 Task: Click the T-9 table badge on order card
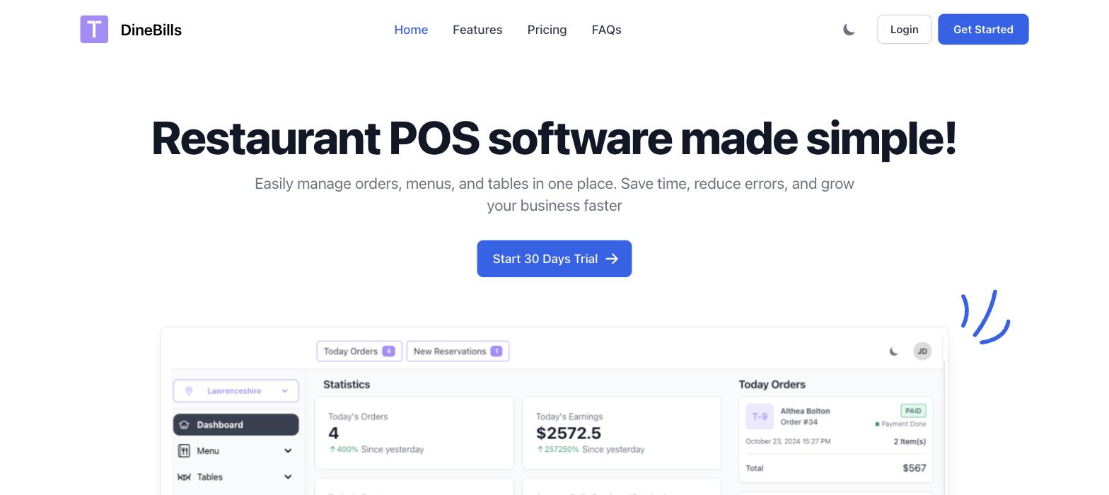760,417
